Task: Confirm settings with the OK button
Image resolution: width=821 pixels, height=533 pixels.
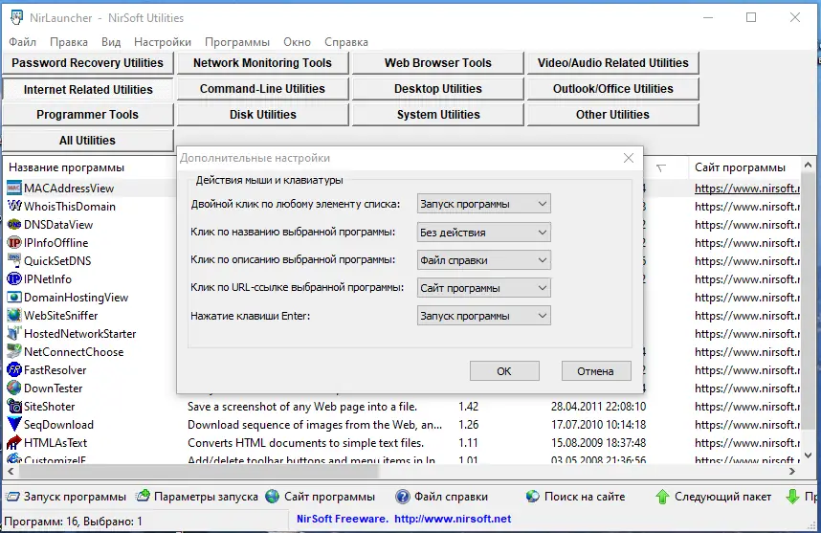Action: (504, 371)
